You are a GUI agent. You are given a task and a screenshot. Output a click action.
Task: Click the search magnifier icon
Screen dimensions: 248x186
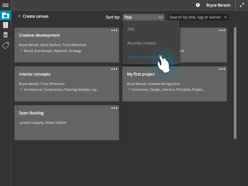226,17
